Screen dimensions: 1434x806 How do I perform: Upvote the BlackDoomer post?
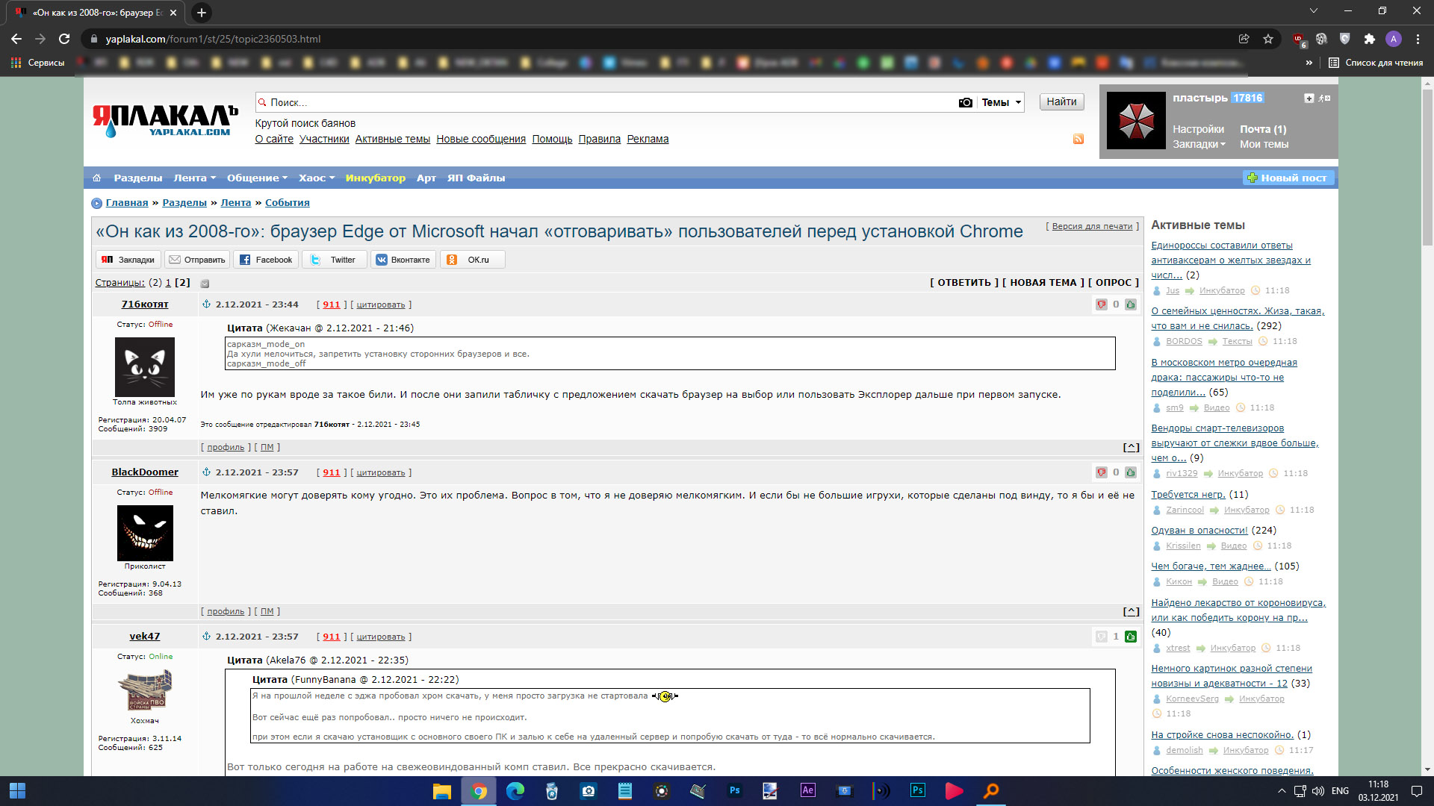[1131, 472]
